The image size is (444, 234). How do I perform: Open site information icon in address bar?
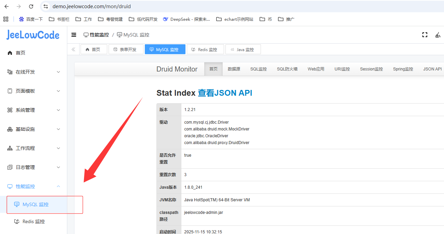tap(46, 6)
